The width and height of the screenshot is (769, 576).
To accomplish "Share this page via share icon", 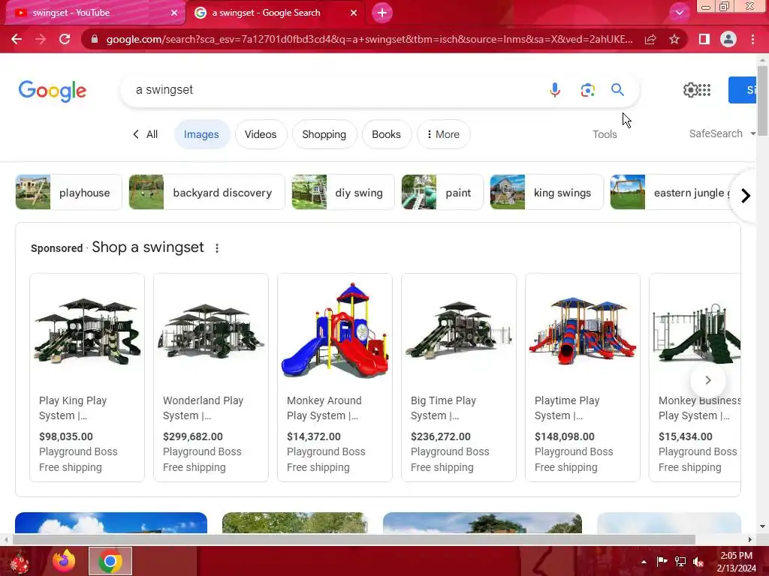I will 650,39.
